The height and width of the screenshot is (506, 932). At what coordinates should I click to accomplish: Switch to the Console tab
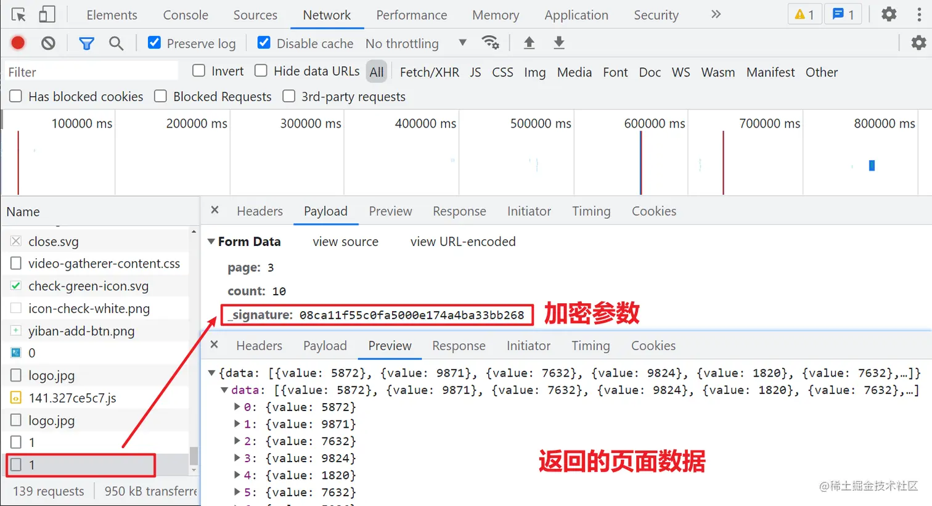click(186, 15)
